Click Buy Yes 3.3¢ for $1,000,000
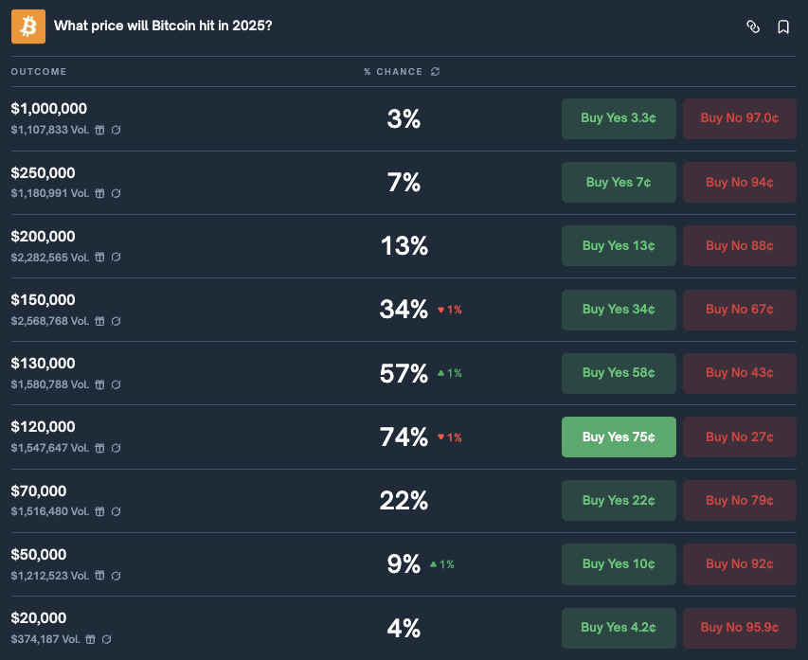This screenshot has height=660, width=808. pos(619,118)
